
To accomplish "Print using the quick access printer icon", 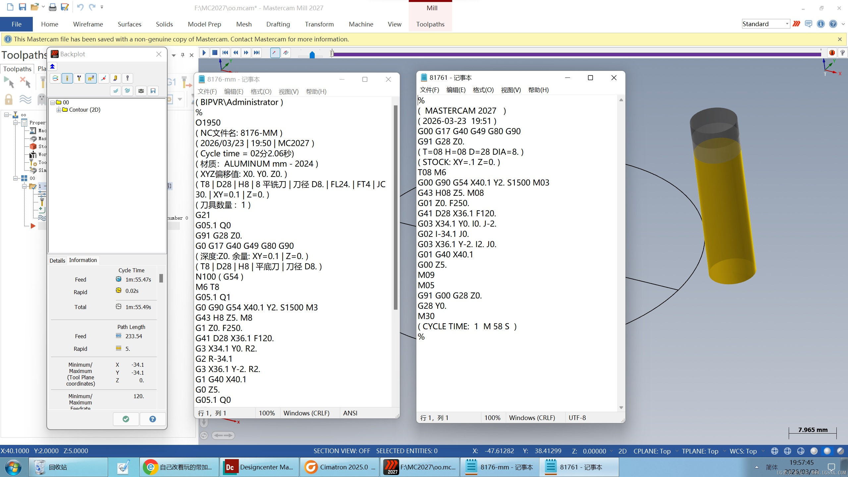I will pos(53,7).
